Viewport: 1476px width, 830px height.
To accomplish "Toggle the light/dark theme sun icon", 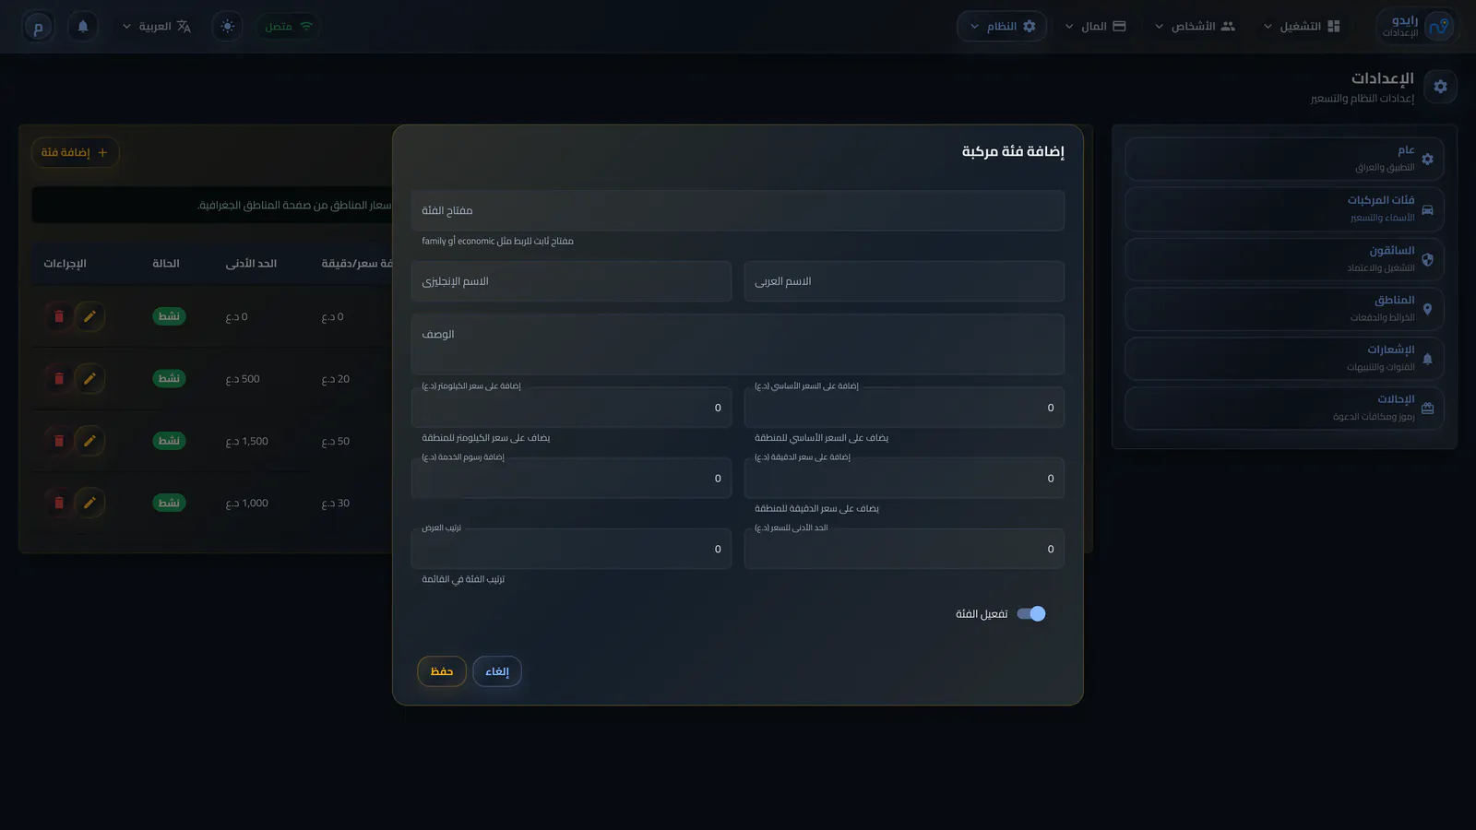I will pos(228,27).
